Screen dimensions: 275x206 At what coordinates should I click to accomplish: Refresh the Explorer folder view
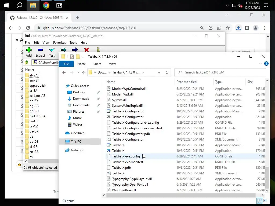click(x=167, y=72)
